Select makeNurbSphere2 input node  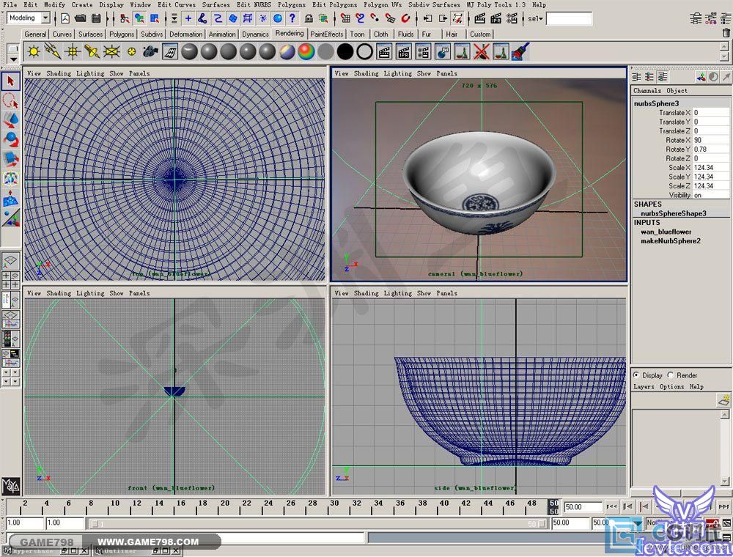[671, 241]
